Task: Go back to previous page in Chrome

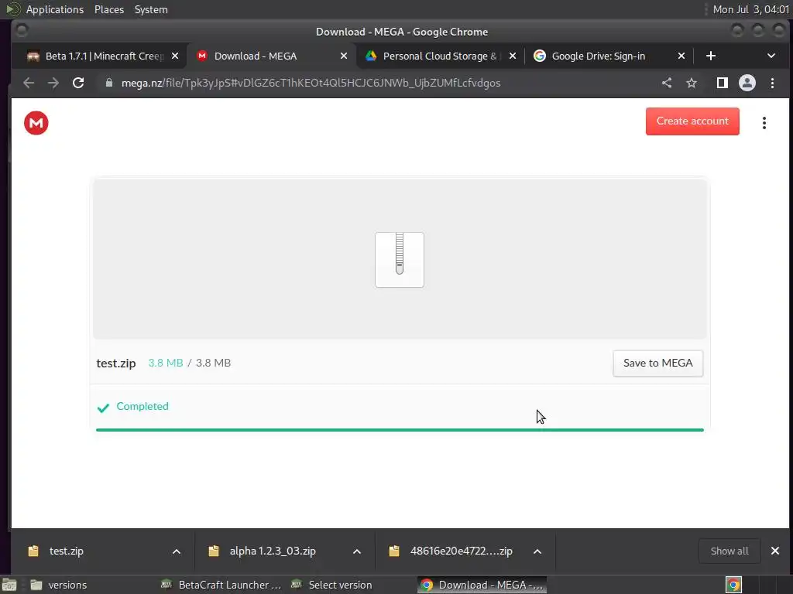Action: click(x=29, y=83)
